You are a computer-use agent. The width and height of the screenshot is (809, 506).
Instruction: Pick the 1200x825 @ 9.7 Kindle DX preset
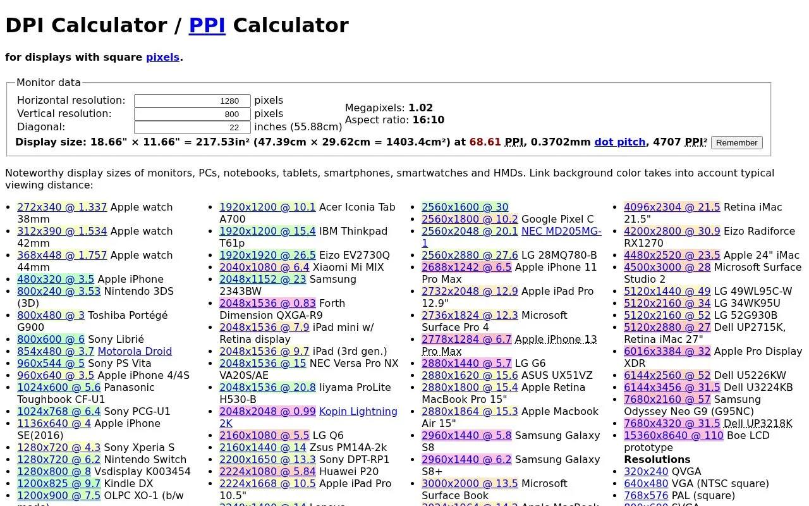[59, 483]
